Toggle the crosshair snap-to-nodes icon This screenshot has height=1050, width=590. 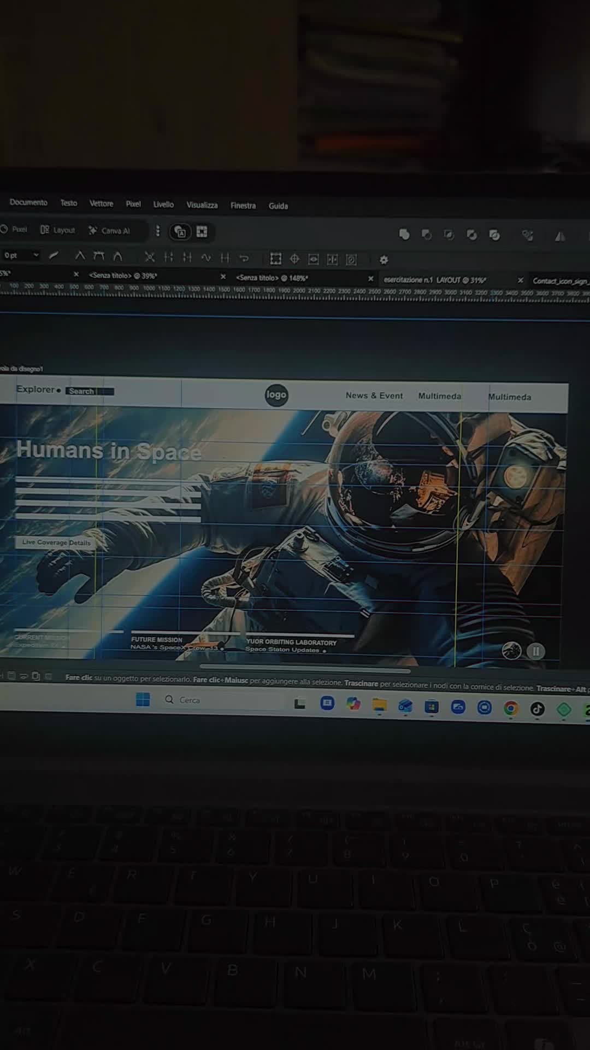tap(294, 259)
